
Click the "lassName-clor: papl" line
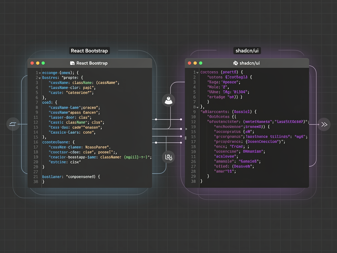(72, 88)
